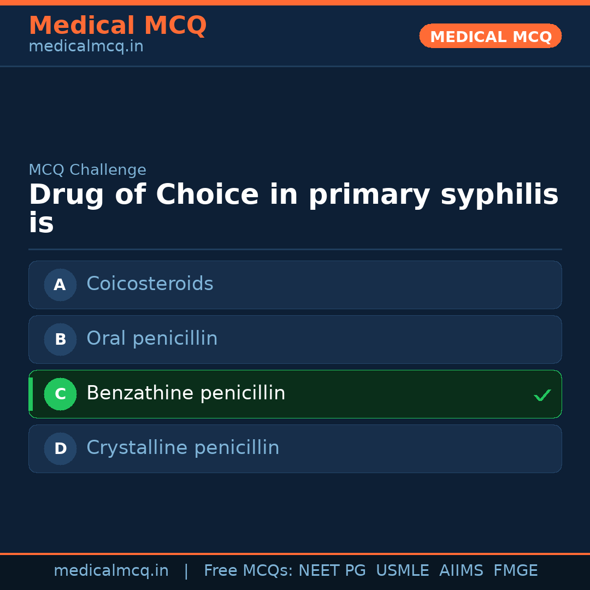Click the letter D circle icon
This screenshot has width=590, height=590.
pyautogui.click(x=60, y=449)
